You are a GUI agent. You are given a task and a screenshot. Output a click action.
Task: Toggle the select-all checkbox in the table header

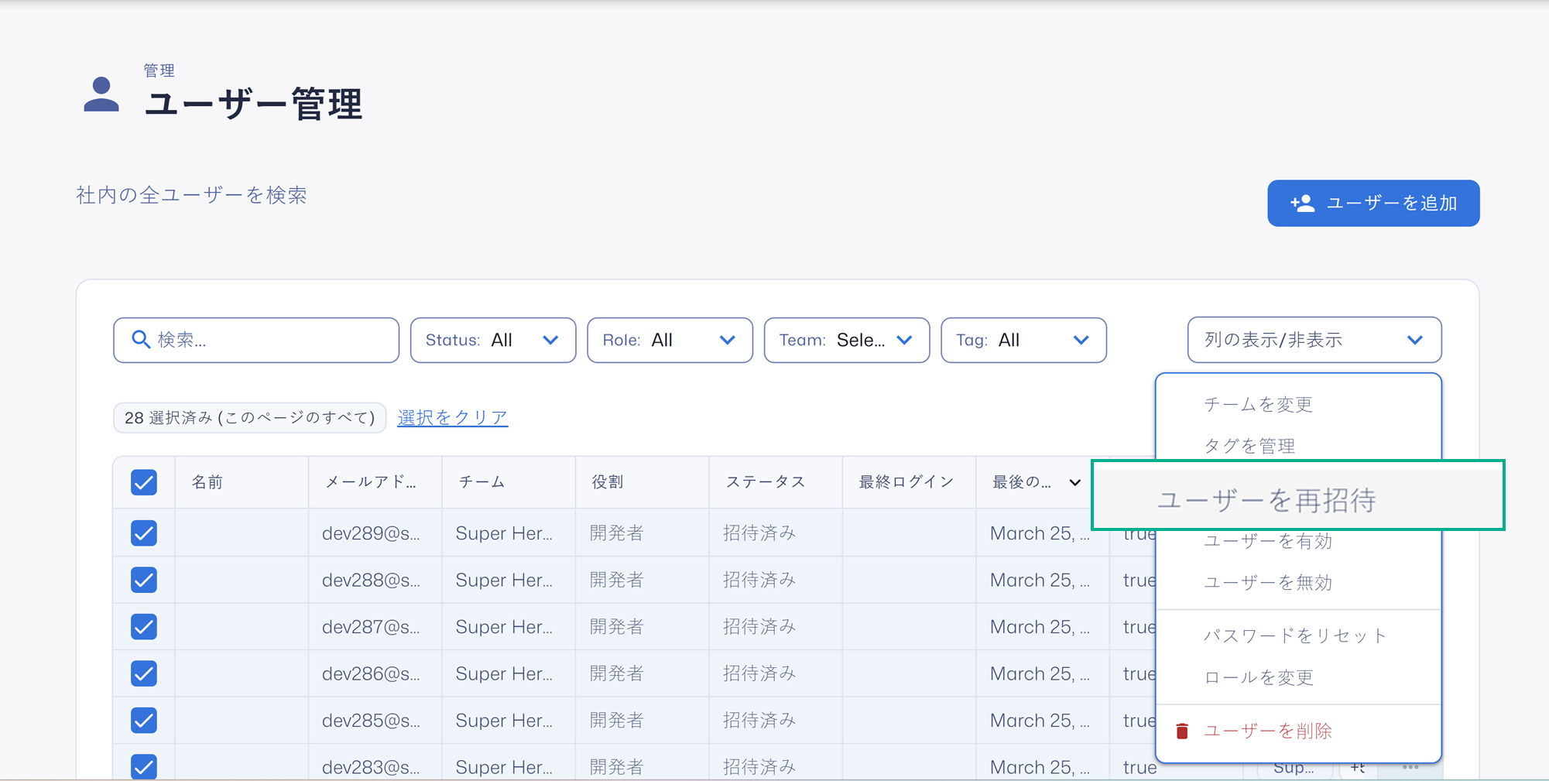144,482
